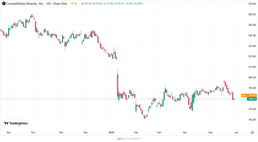The height and width of the screenshot is (142, 258).
Task: Click the Constellation Brands, Inc. symbol title
Action: click(25, 3)
